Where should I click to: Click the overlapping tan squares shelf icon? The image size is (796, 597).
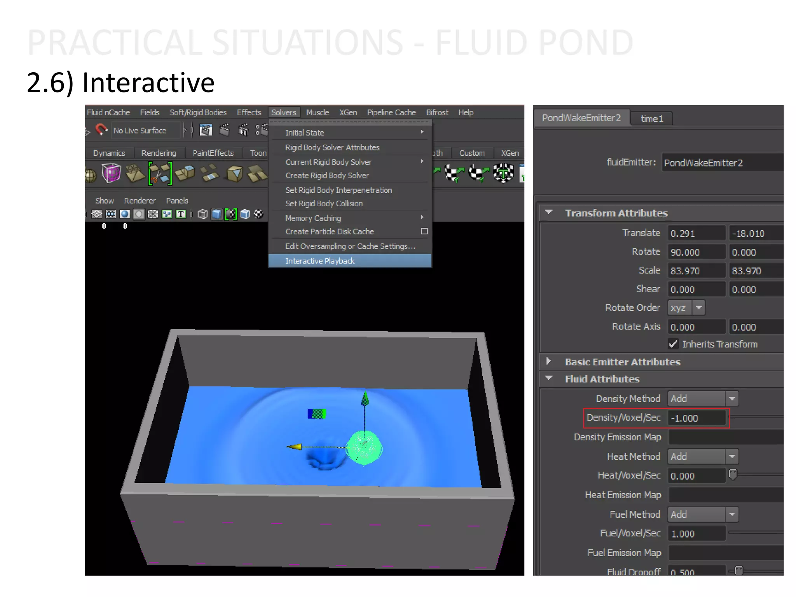(x=257, y=173)
